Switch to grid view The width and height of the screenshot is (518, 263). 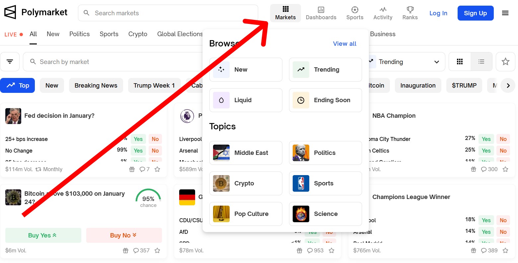point(460,62)
